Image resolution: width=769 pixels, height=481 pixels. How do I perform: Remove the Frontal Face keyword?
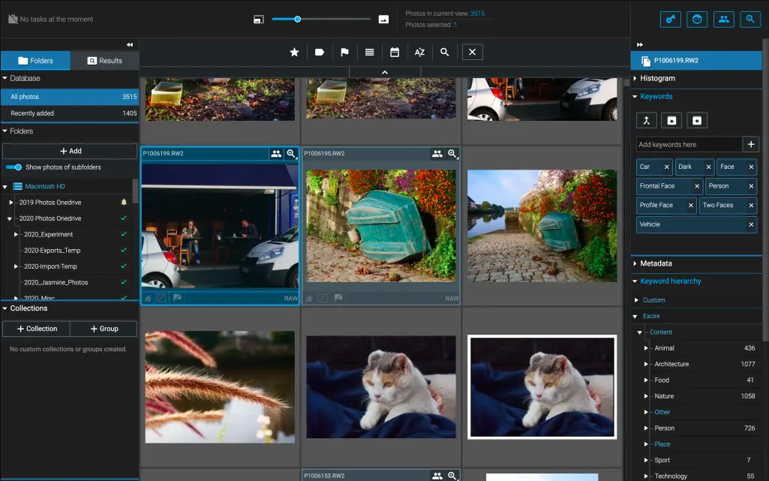(x=697, y=186)
